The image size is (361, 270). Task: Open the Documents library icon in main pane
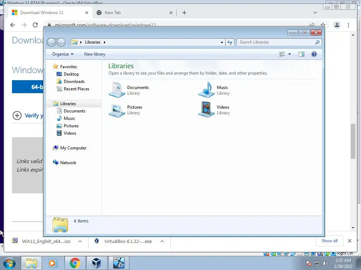tap(117, 90)
